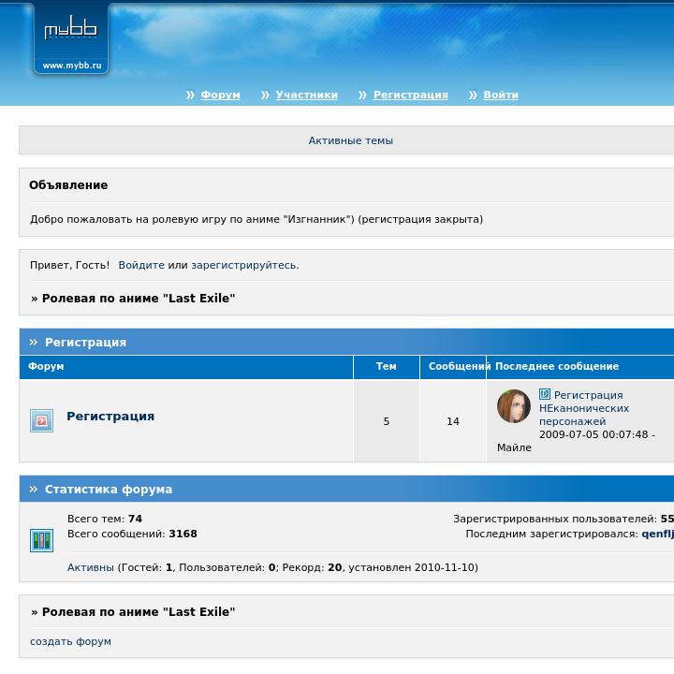Open www.mybb.ru link under logo

pyautogui.click(x=72, y=66)
